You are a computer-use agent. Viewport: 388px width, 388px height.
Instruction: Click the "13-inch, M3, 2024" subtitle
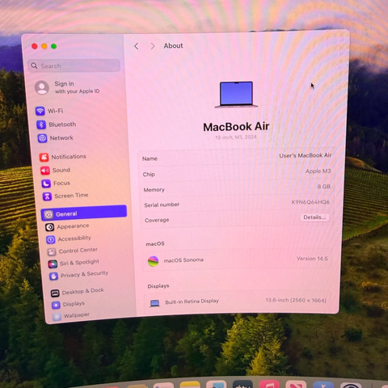(236, 137)
